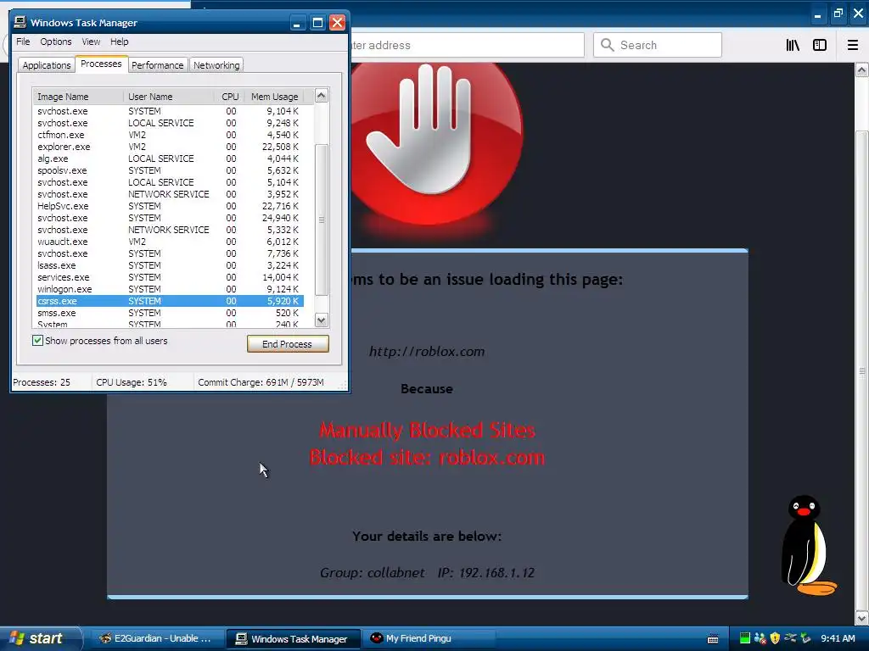Click the process list scroll-up arrow
The width and height of the screenshot is (869, 651).
(321, 96)
